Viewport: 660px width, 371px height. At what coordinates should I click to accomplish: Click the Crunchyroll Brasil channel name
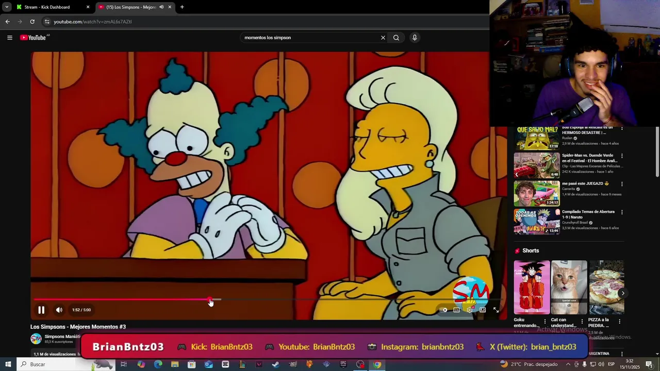click(576, 223)
